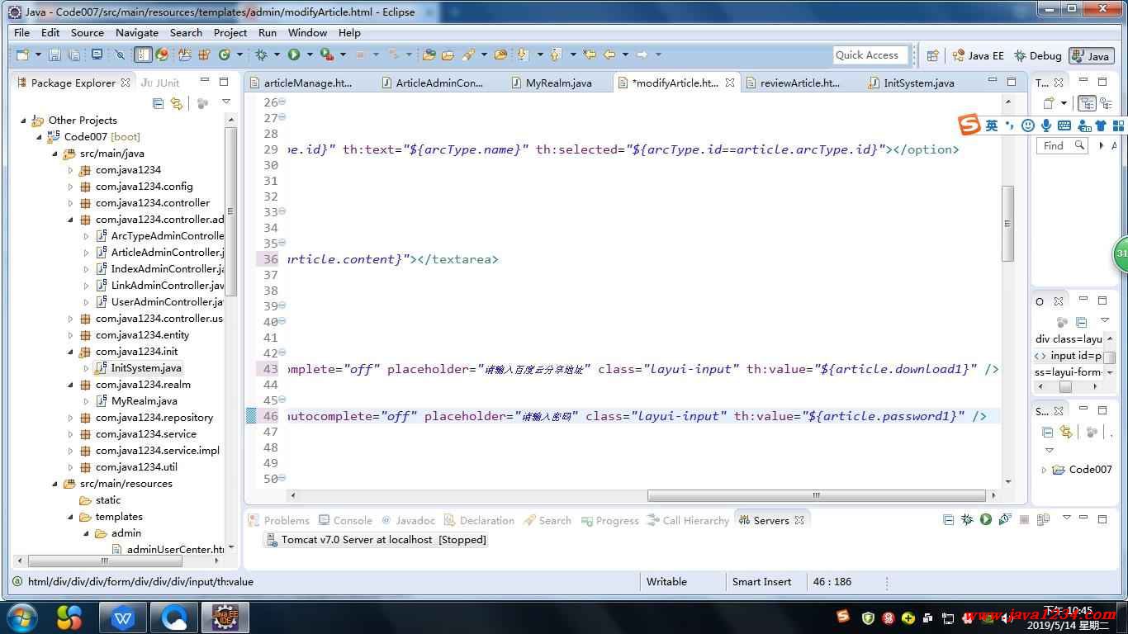The width and height of the screenshot is (1128, 634).
Task: Open the Package Explorer view menu dropdown
Action: [x=226, y=102]
